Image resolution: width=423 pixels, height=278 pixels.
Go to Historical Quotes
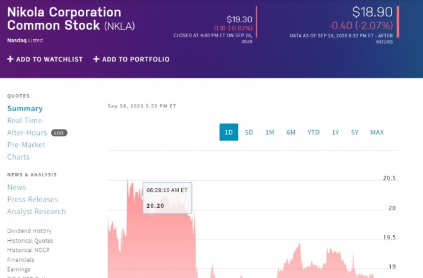pos(30,241)
